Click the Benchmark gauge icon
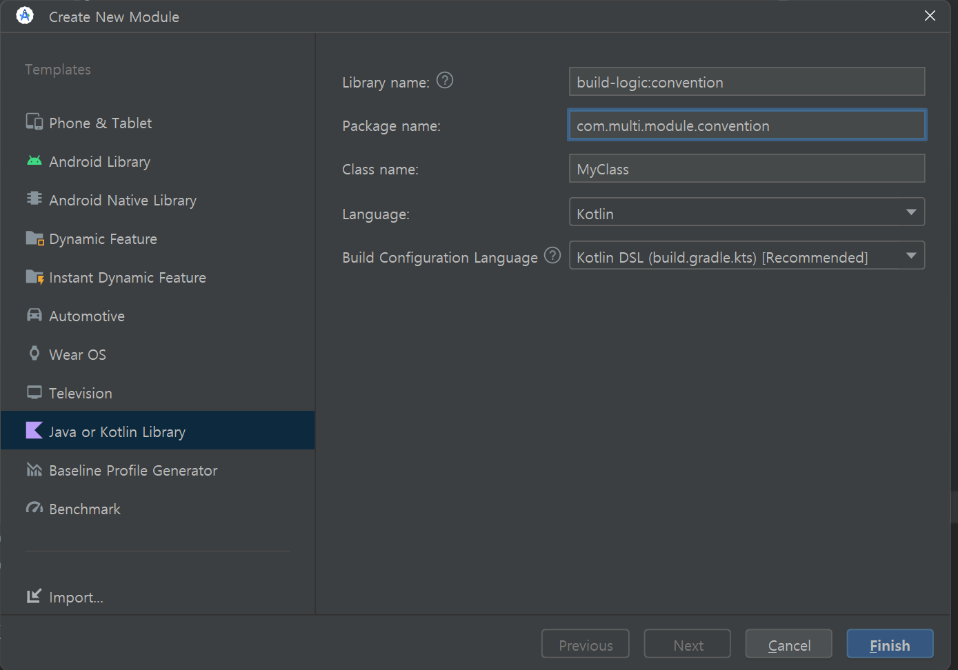958x670 pixels. click(34, 508)
